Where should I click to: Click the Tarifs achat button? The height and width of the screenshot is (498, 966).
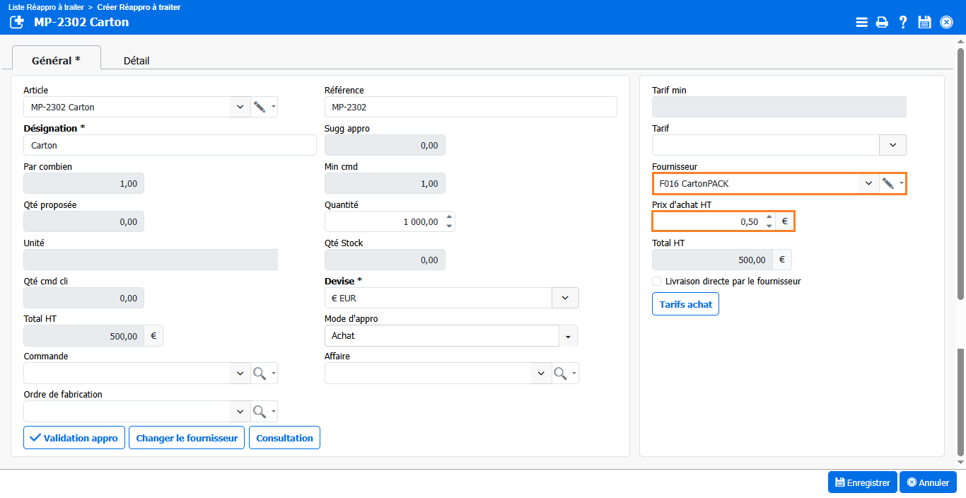(x=685, y=304)
